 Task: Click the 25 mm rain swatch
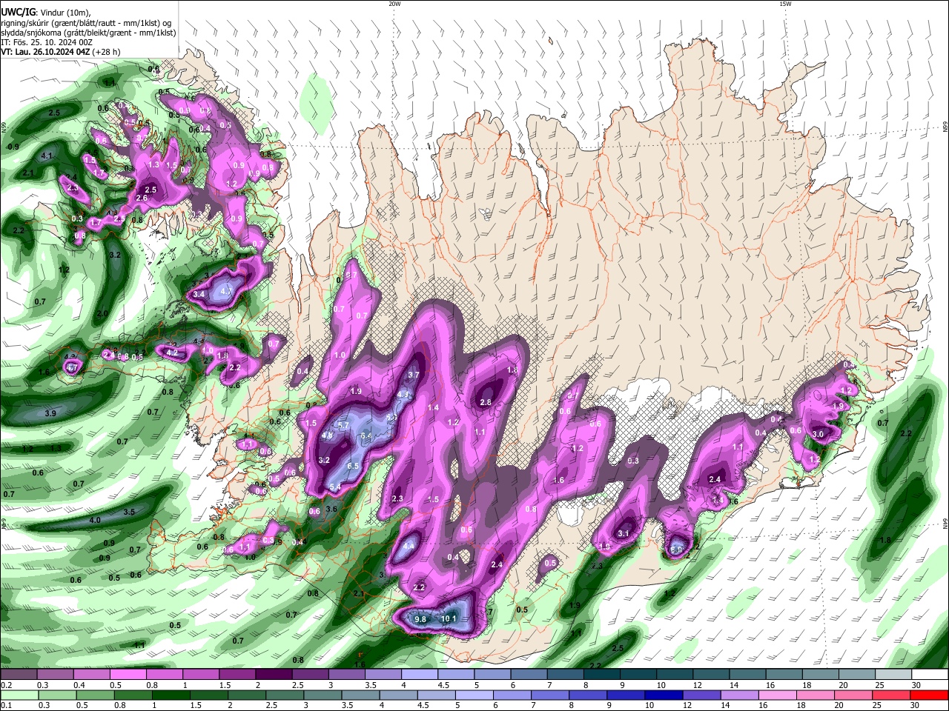click(x=890, y=695)
